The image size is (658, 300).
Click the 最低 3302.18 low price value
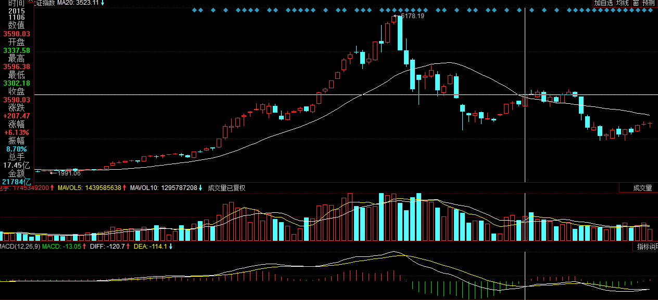click(x=17, y=83)
